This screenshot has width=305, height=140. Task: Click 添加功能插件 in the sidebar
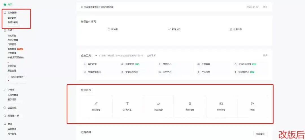[17, 77]
